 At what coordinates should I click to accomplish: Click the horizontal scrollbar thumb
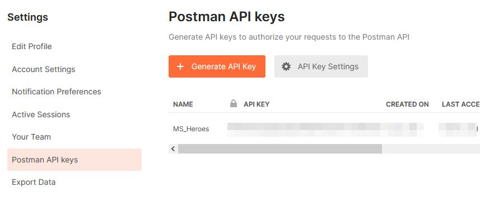coord(280,149)
